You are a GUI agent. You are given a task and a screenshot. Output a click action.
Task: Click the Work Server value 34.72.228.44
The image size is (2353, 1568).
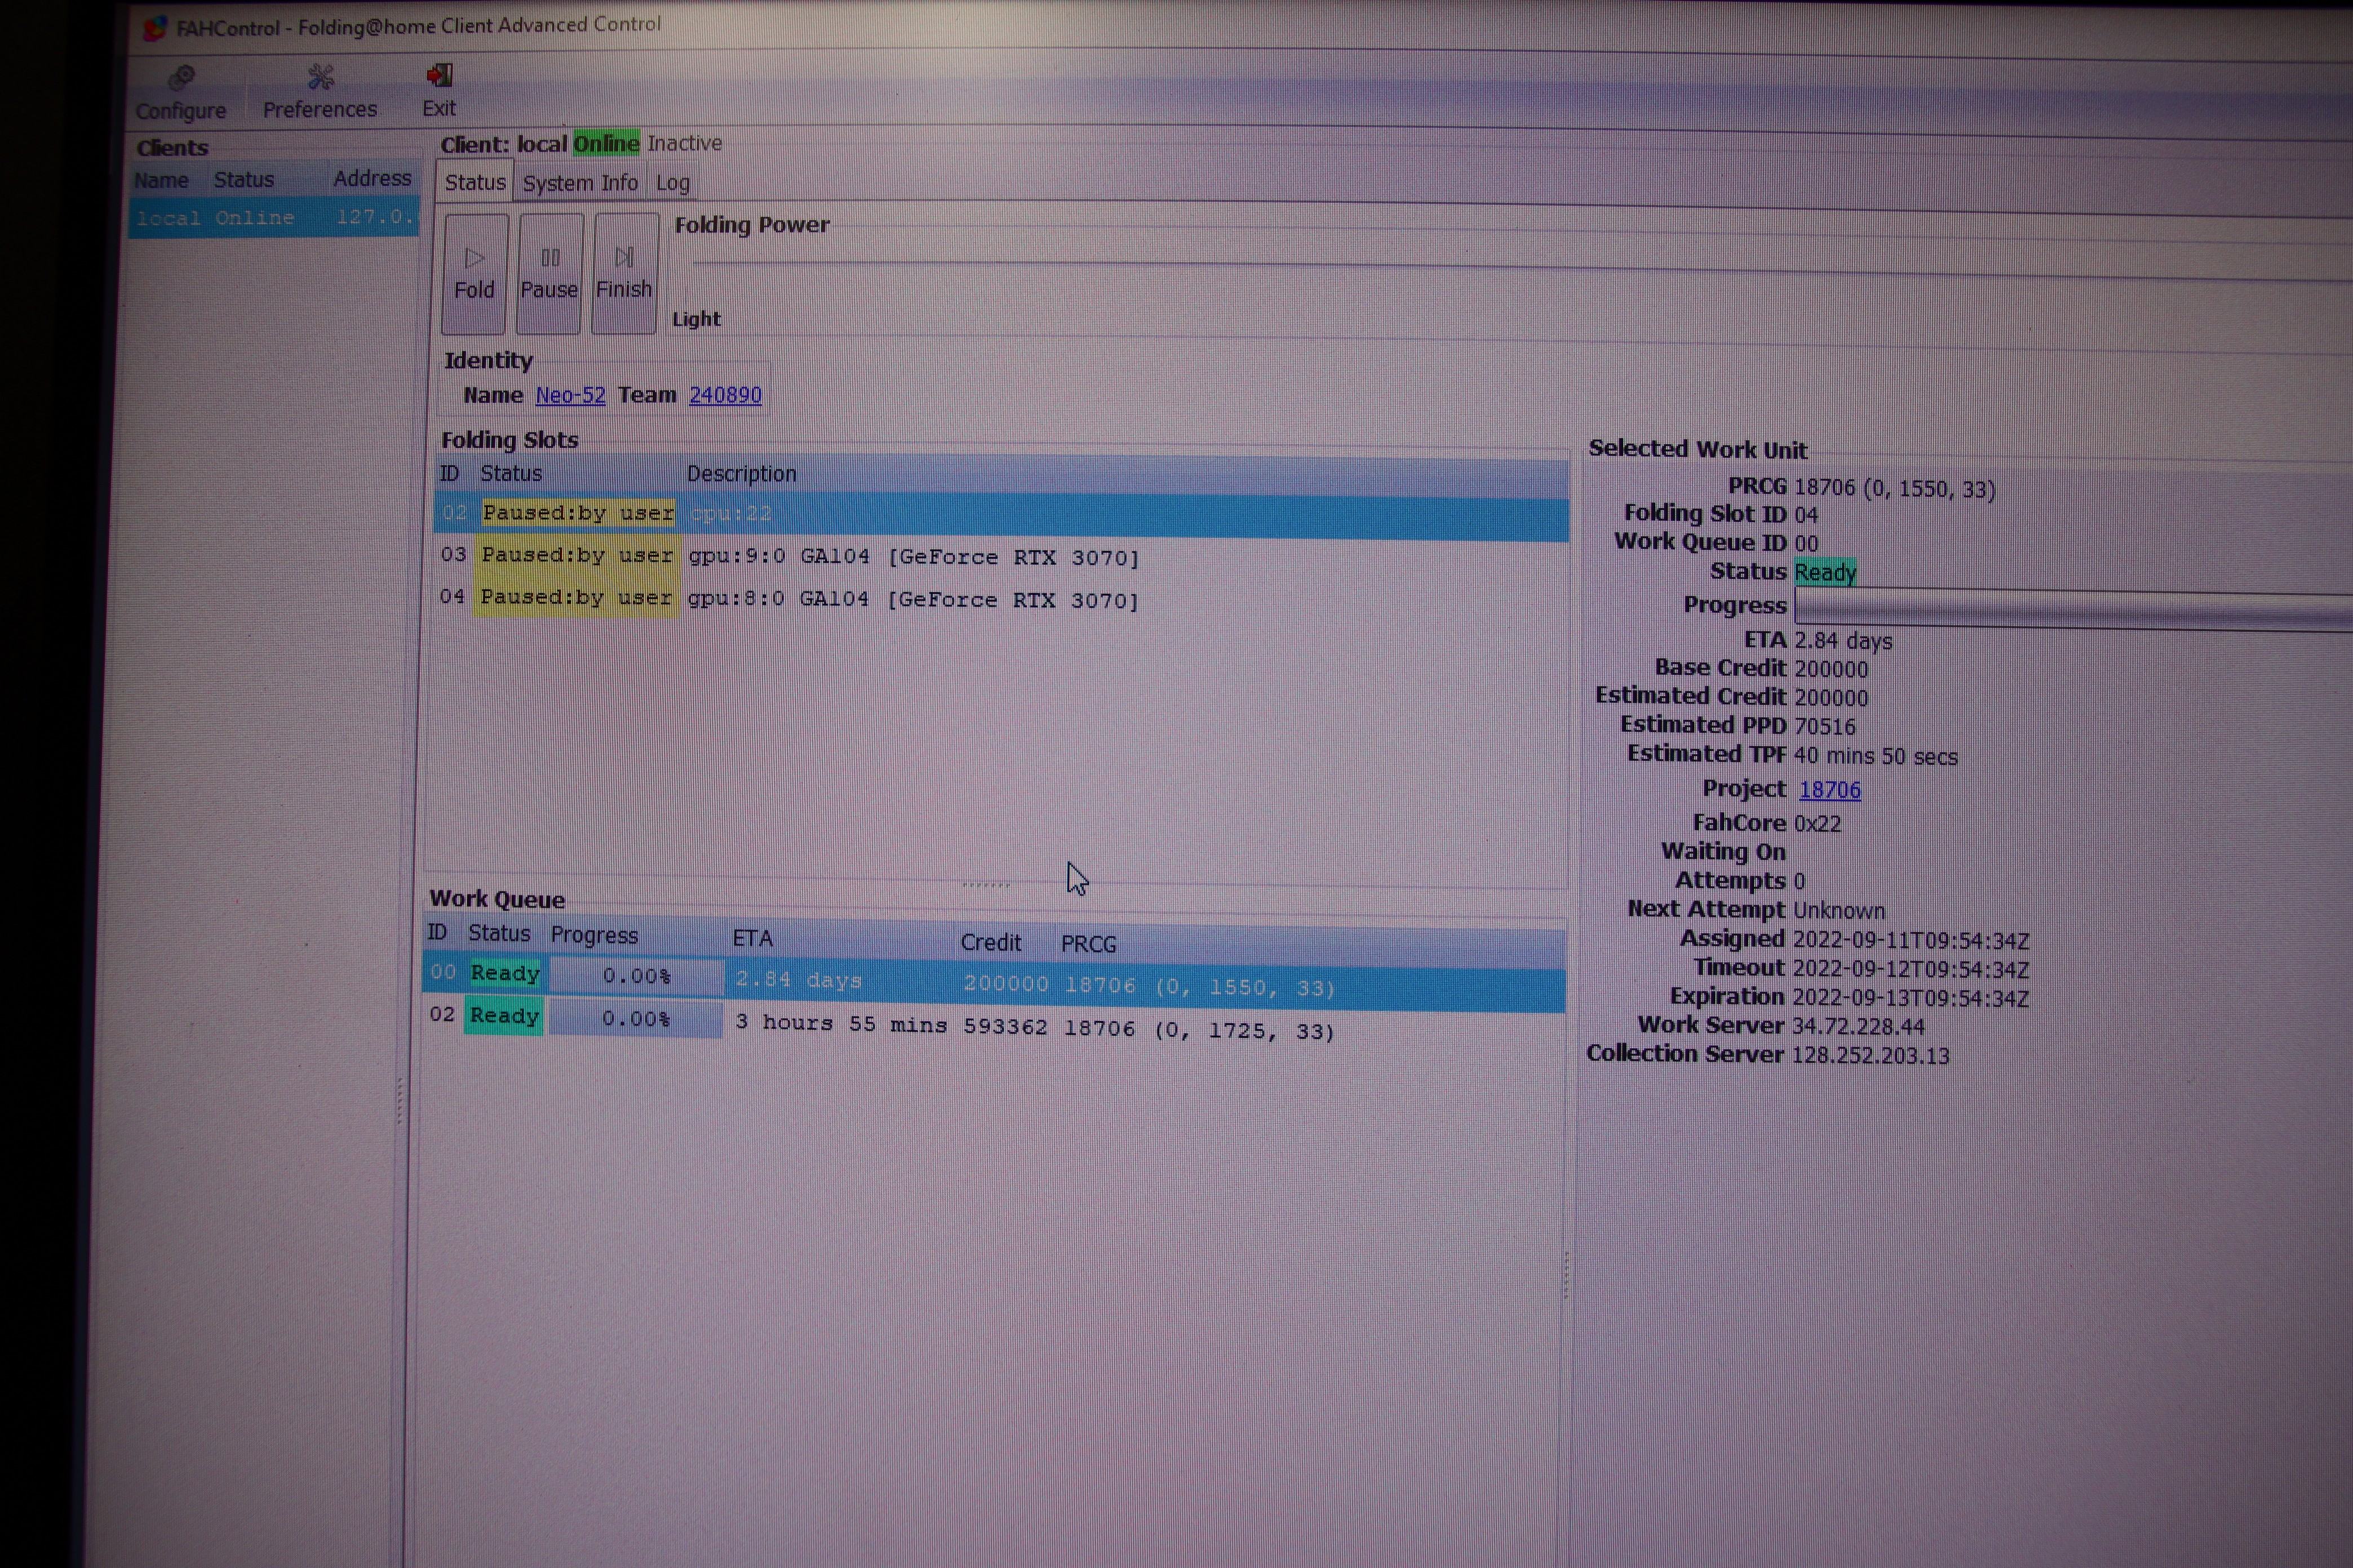(1858, 1027)
